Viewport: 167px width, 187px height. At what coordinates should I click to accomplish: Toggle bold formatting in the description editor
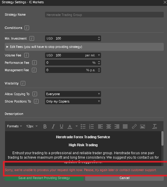coord(45,126)
